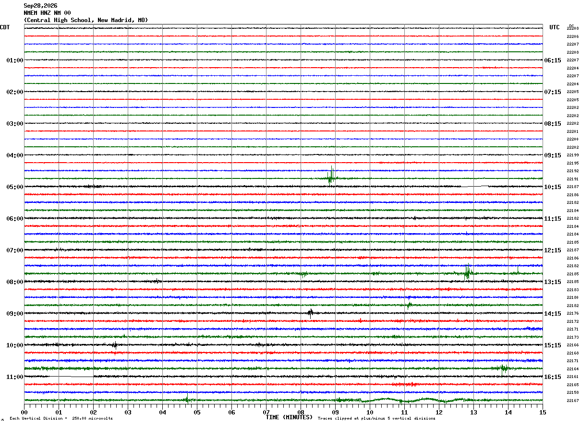581x425 pixels.
Task: Click the green burst near minute 14 above 11:00
Action: coord(503,368)
